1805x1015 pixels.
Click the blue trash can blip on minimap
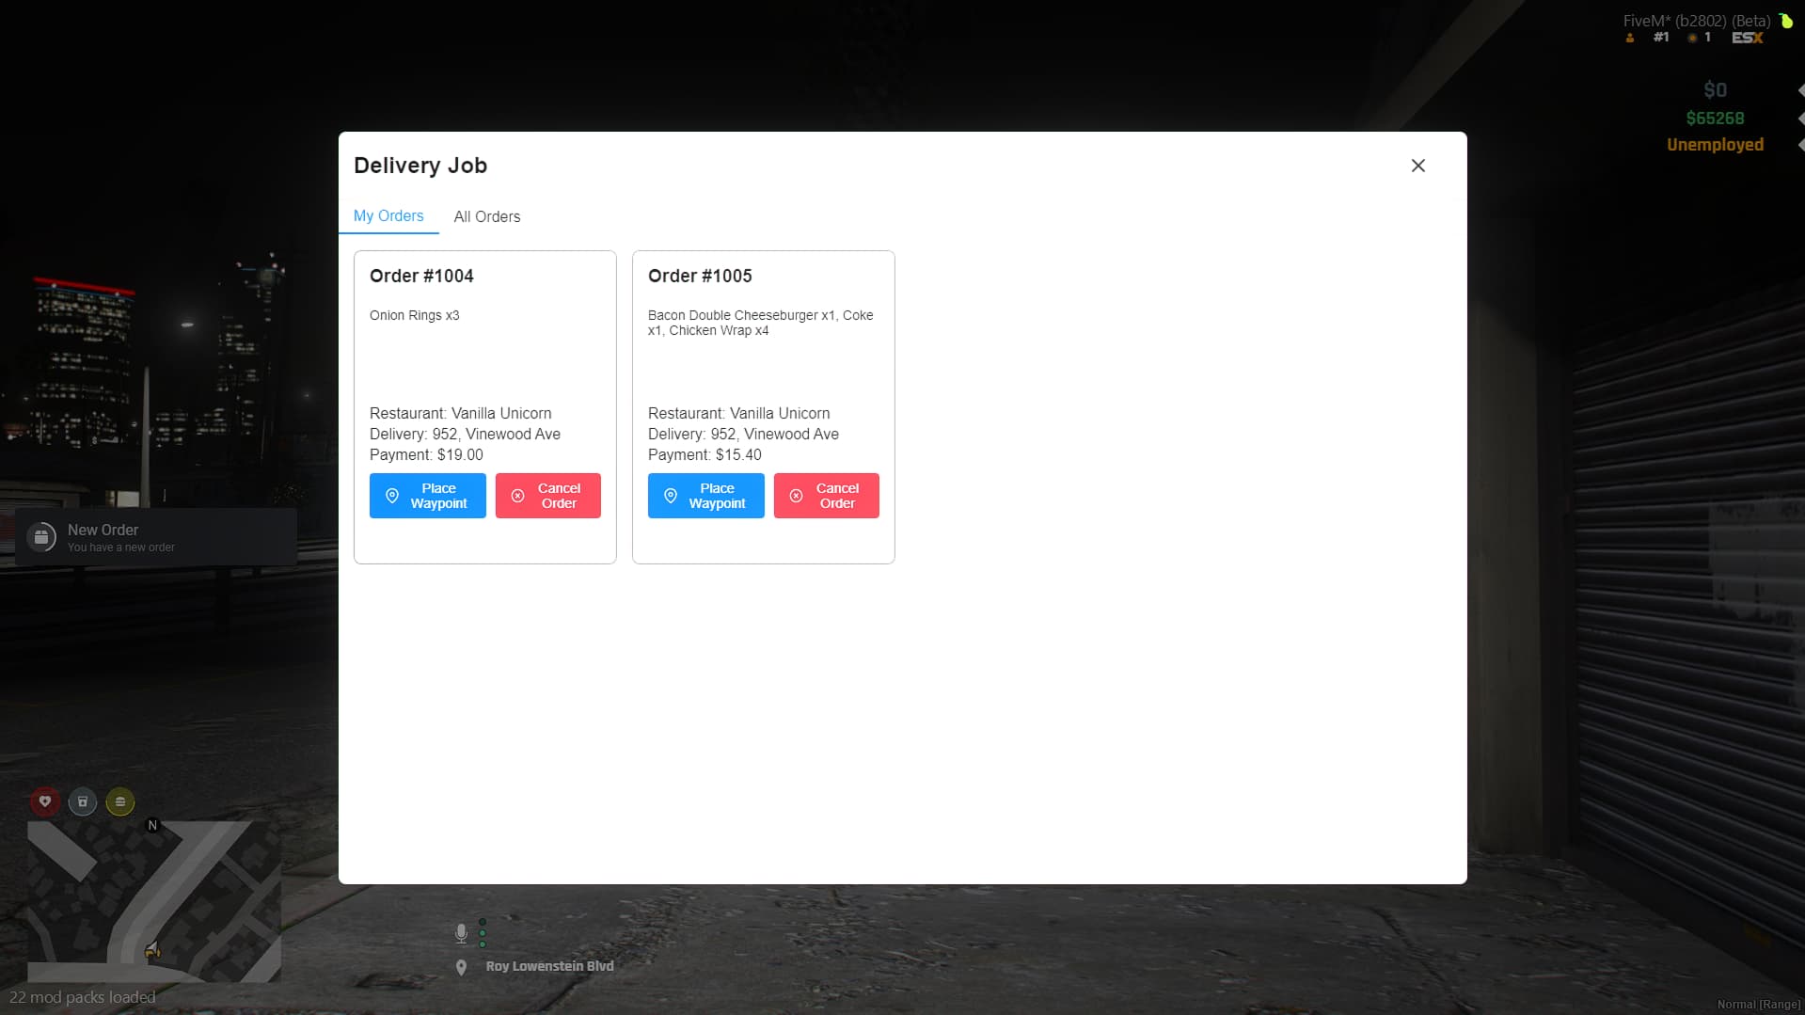(82, 802)
